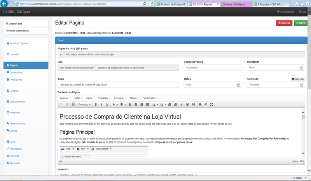Click the star icon next to parent page URL
This screenshot has width=311, height=181.
click(61, 54)
